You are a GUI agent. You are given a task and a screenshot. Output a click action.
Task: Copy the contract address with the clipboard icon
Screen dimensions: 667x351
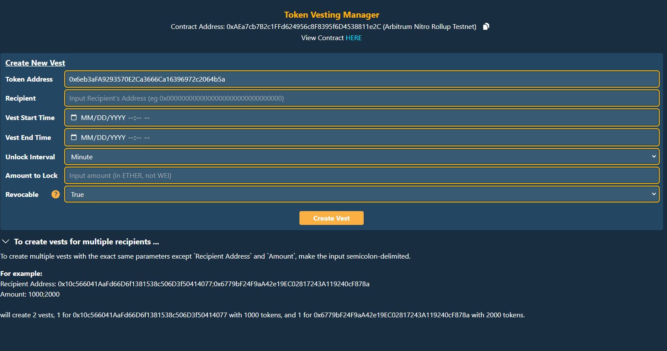486,27
